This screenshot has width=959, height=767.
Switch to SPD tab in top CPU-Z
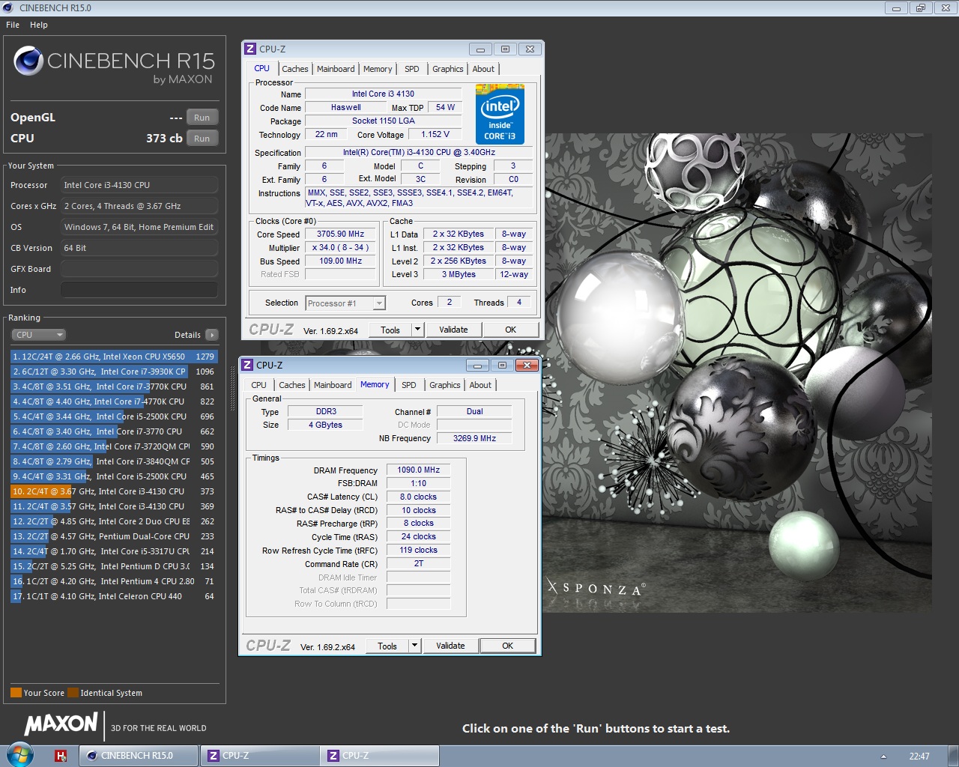pos(412,69)
